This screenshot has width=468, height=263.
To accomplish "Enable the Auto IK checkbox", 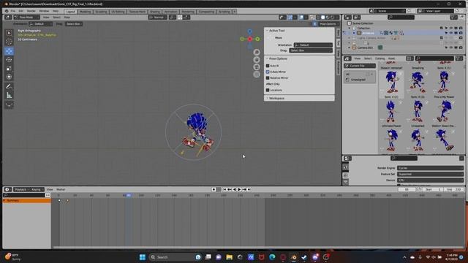I will pos(268,66).
